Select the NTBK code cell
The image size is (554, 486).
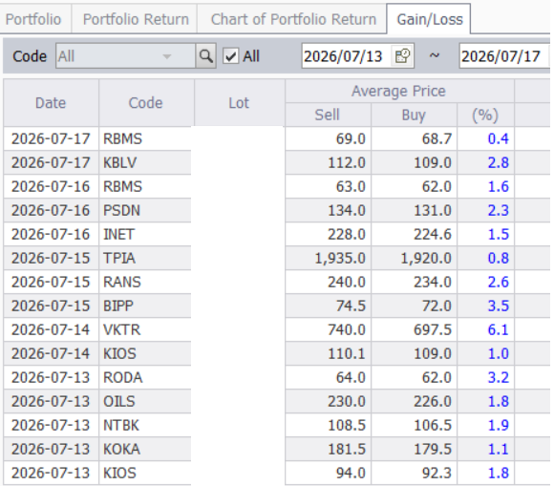point(145,425)
